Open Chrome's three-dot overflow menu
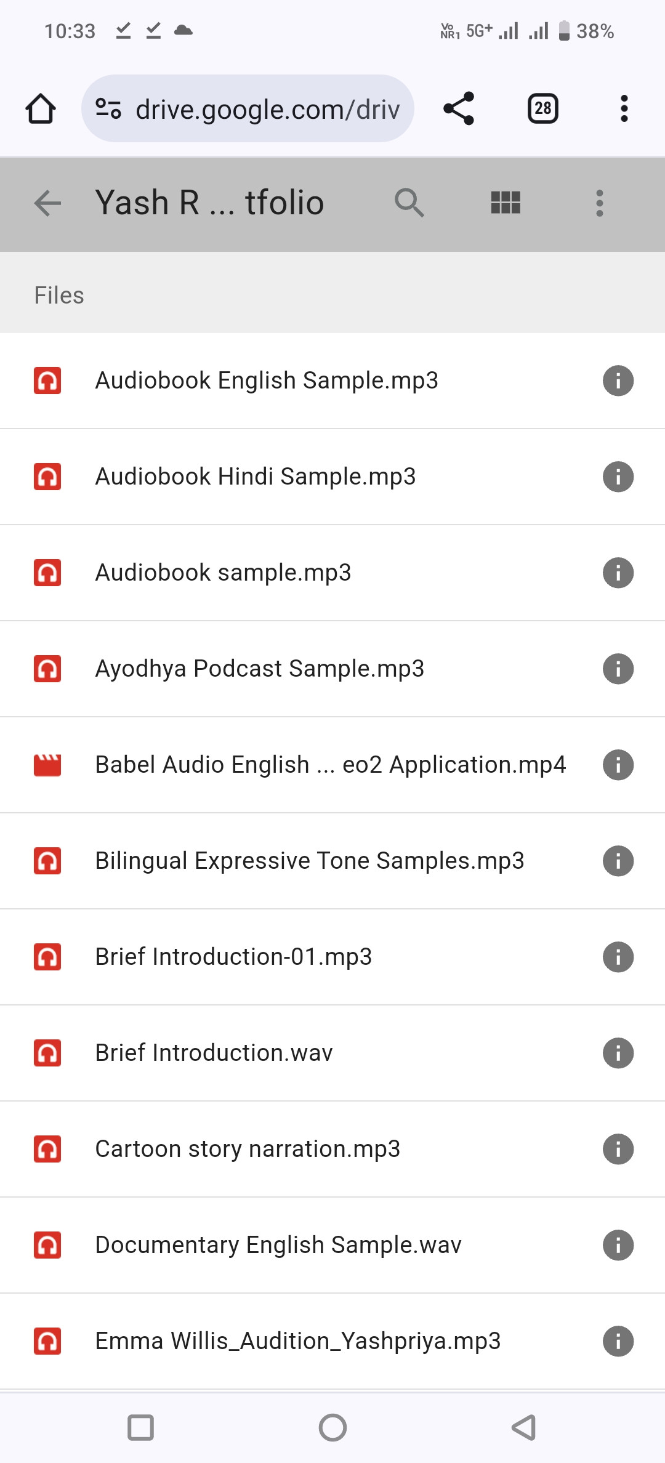The width and height of the screenshot is (665, 1463). click(x=624, y=109)
